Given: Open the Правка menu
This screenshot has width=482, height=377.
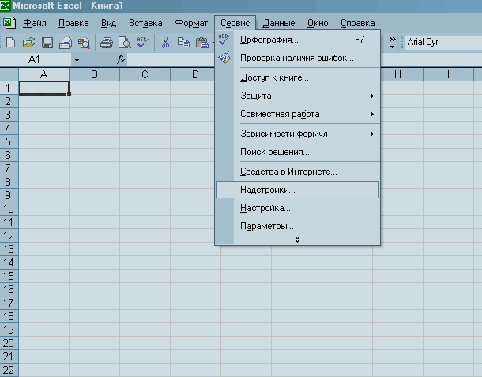Looking at the screenshot, I should point(73,23).
